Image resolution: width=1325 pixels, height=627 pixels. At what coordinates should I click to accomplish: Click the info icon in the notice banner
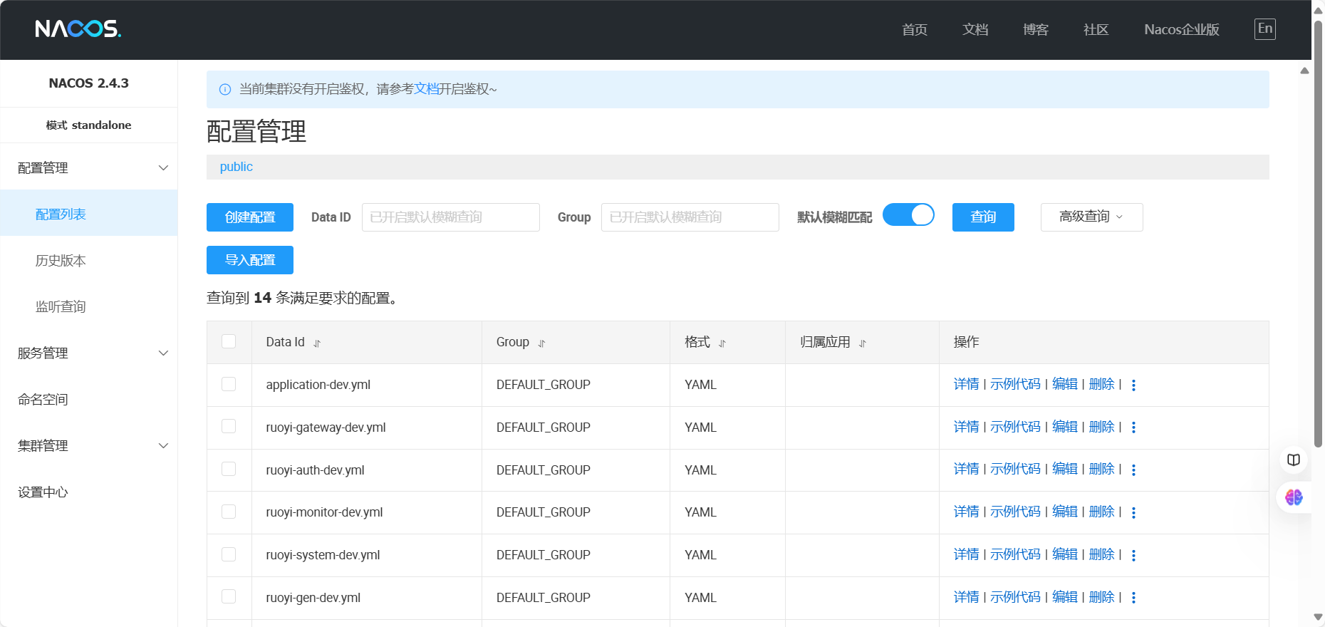coord(225,89)
